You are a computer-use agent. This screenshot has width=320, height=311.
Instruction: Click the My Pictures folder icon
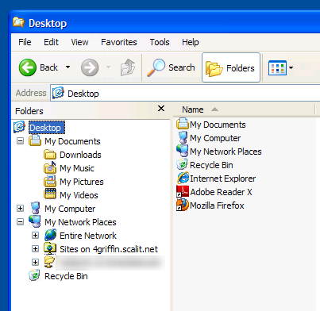tap(50, 181)
